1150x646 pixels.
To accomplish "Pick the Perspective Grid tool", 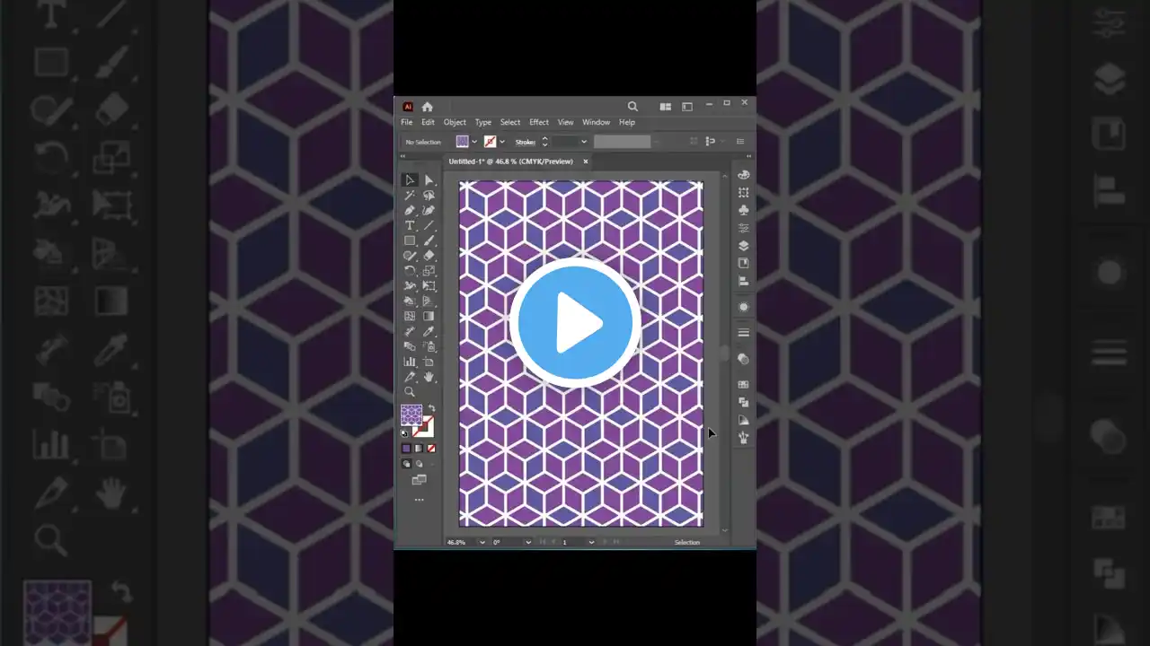I will (429, 301).
